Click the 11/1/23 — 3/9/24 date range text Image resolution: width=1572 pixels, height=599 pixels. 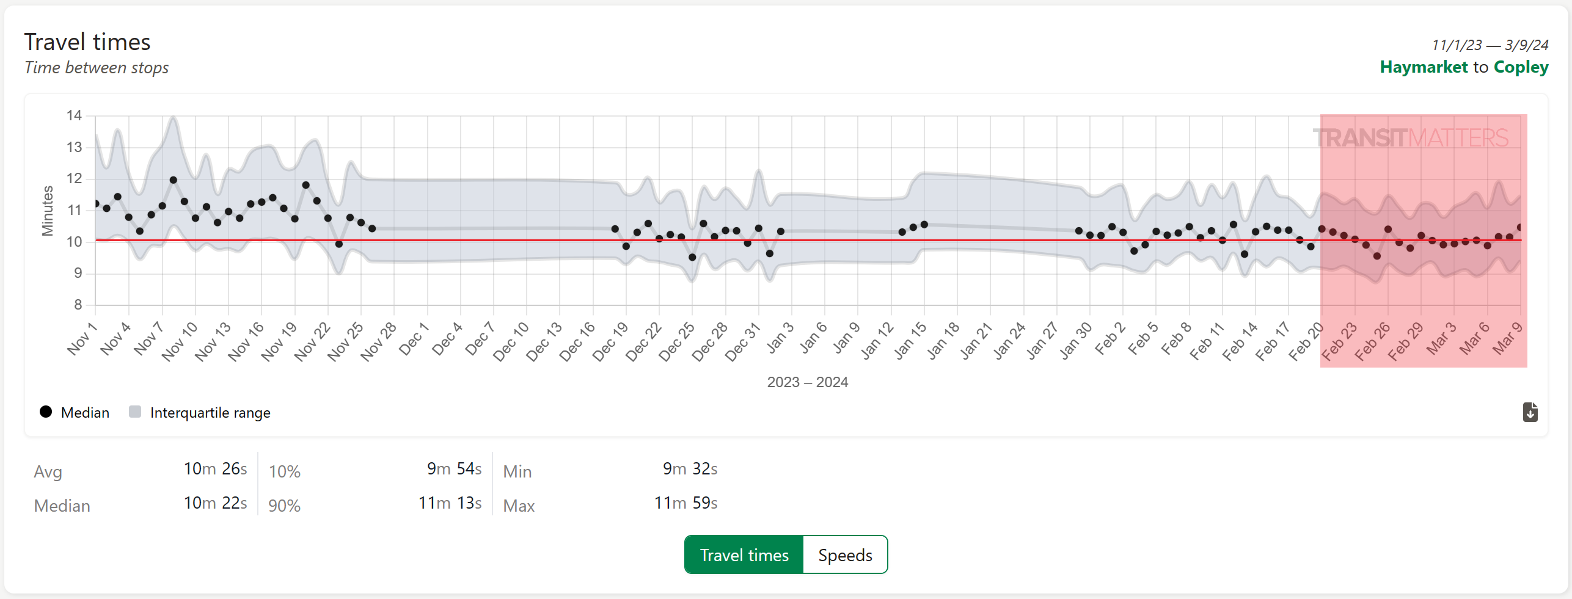1490,45
